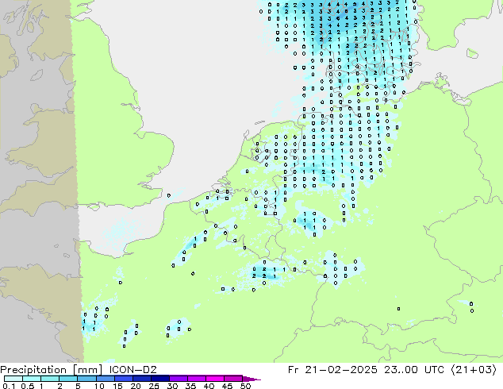Select the 25–30 mm navy legend swatch
The image size is (503, 389).
160,379
